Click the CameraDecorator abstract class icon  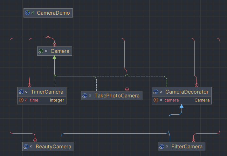click(156, 92)
